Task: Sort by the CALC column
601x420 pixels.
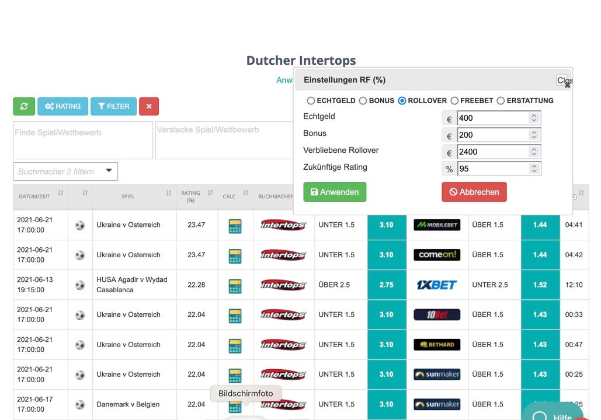Action: coord(246,193)
